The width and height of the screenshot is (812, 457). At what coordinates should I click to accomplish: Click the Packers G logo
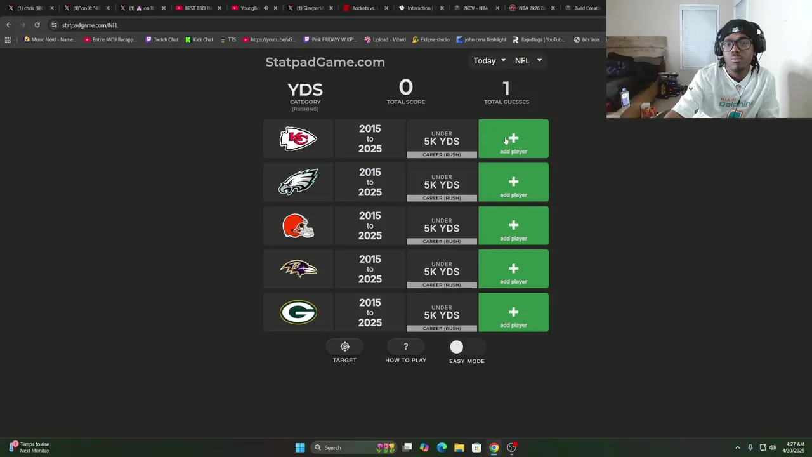tap(298, 312)
